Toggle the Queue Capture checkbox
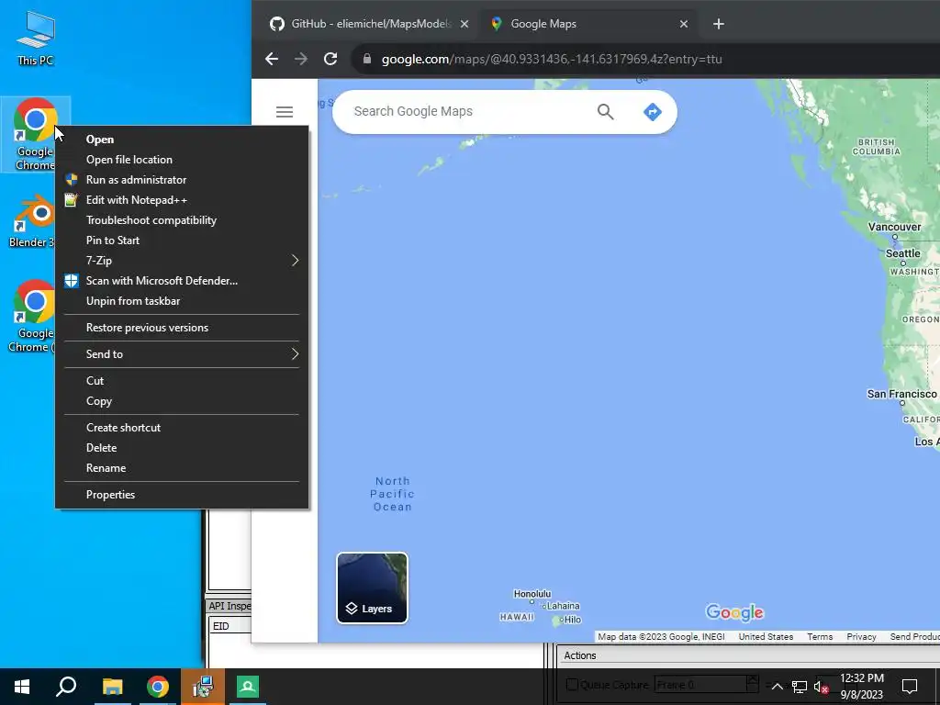940x705 pixels. [572, 685]
